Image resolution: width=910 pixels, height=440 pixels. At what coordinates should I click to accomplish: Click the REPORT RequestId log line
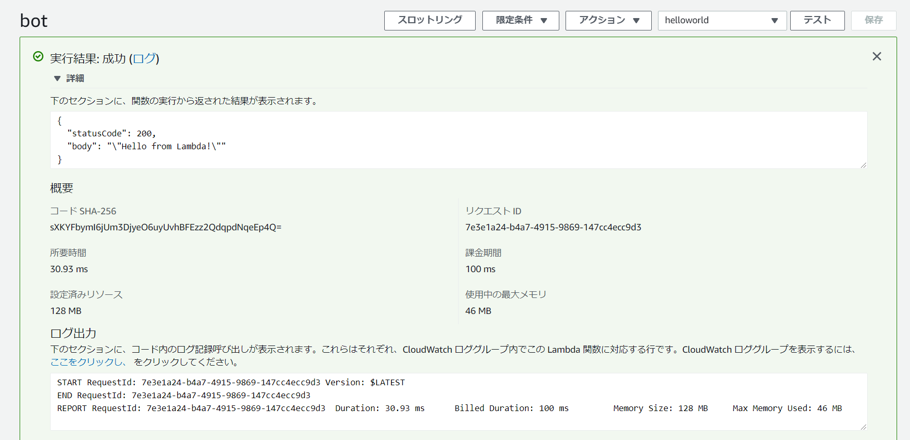point(449,408)
